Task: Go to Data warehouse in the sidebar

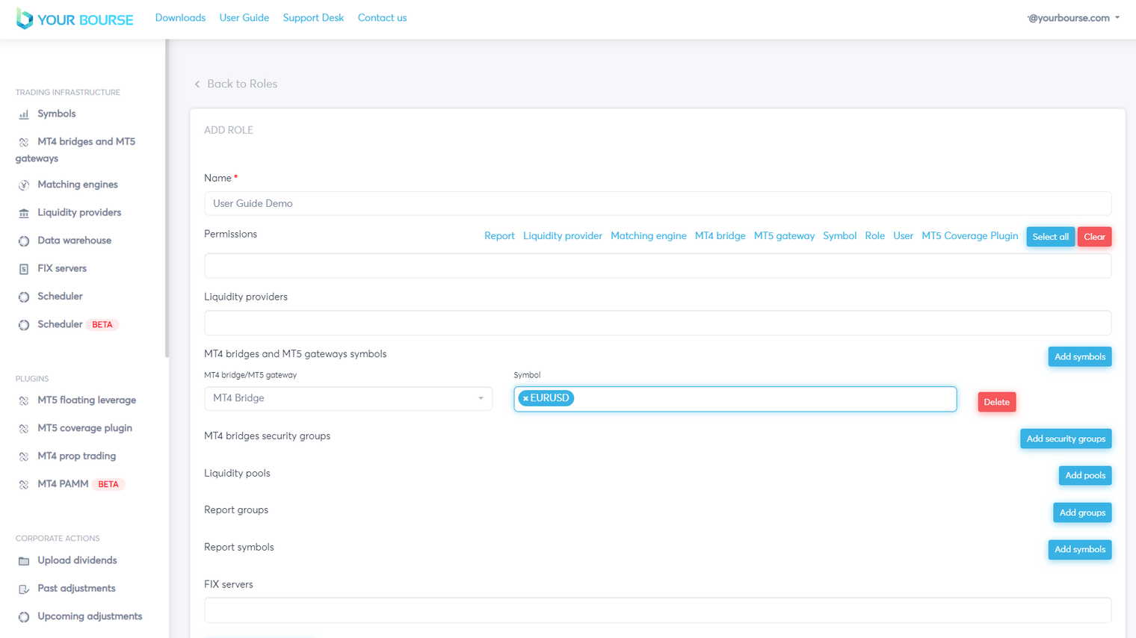Action: pyautogui.click(x=75, y=241)
